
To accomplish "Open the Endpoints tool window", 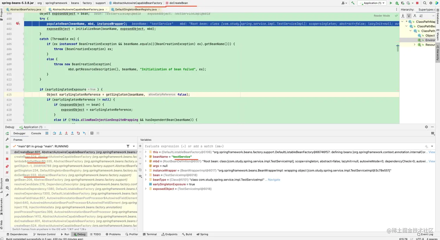I will 169,234.
